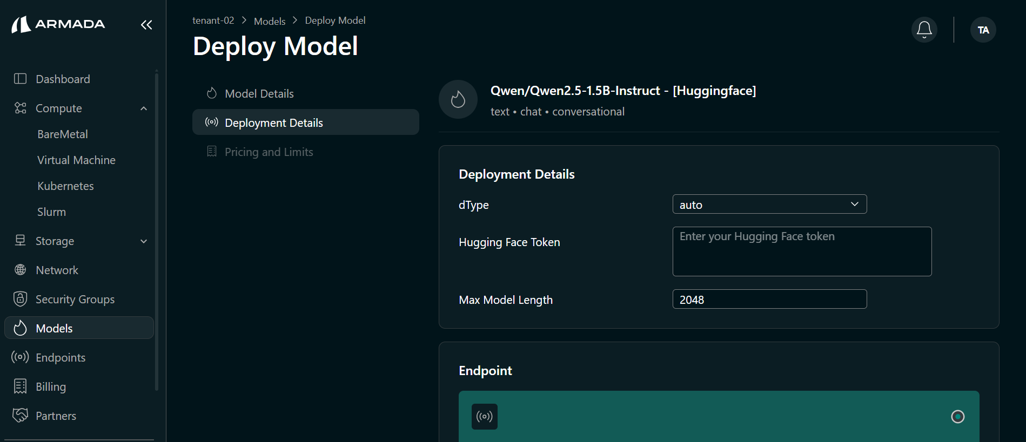Image resolution: width=1026 pixels, height=442 pixels.
Task: Navigate to Dashboard
Action: click(79, 79)
